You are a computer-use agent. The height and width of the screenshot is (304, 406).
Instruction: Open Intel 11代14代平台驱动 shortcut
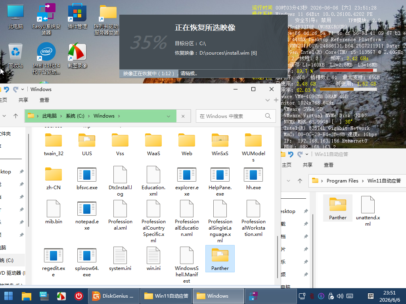(46, 59)
